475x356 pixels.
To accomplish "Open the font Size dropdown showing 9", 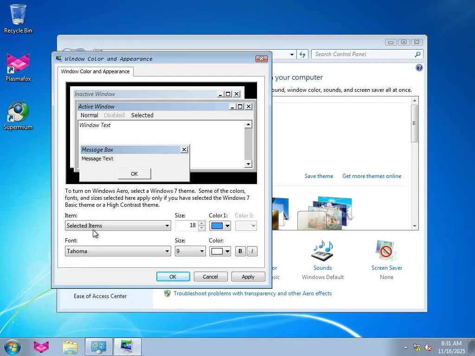I will click(x=190, y=251).
